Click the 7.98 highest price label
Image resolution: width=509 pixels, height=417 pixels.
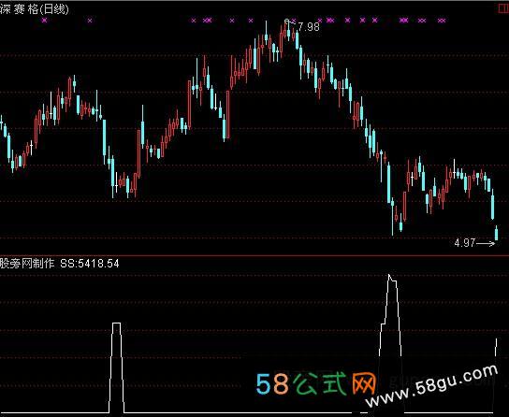[x=309, y=26]
